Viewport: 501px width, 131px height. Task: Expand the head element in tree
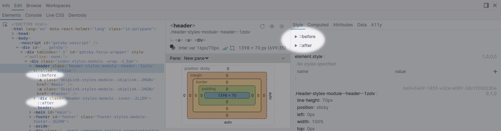(13, 33)
